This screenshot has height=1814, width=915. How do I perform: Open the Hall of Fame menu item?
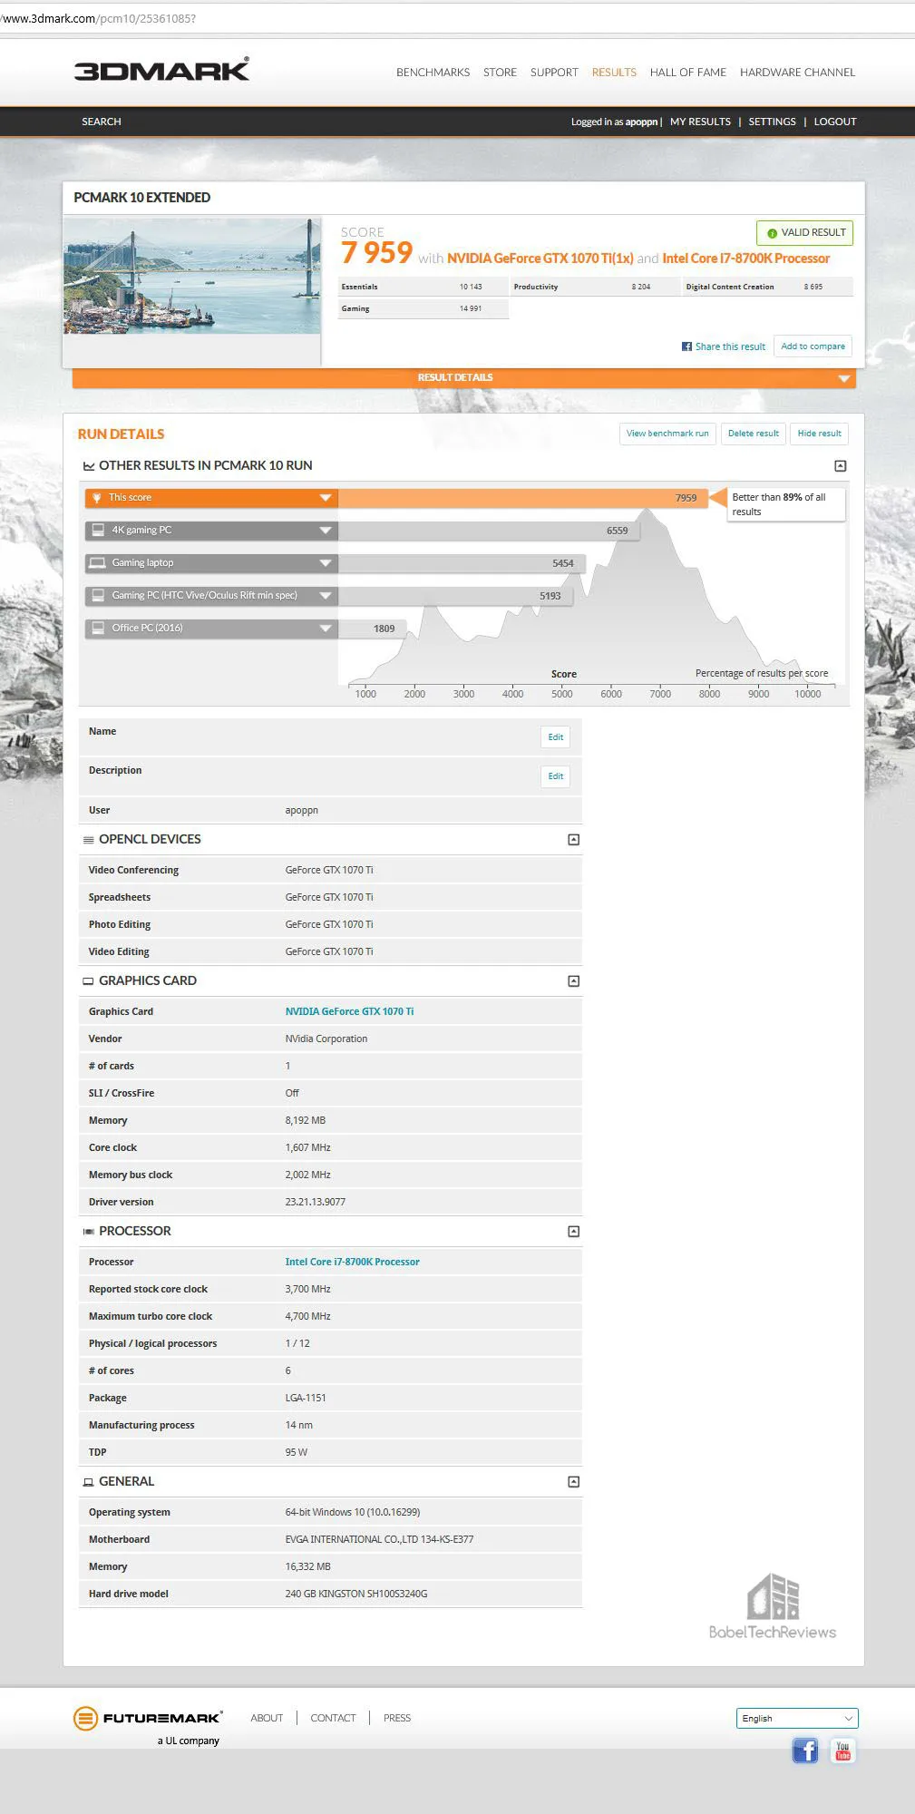coord(687,73)
